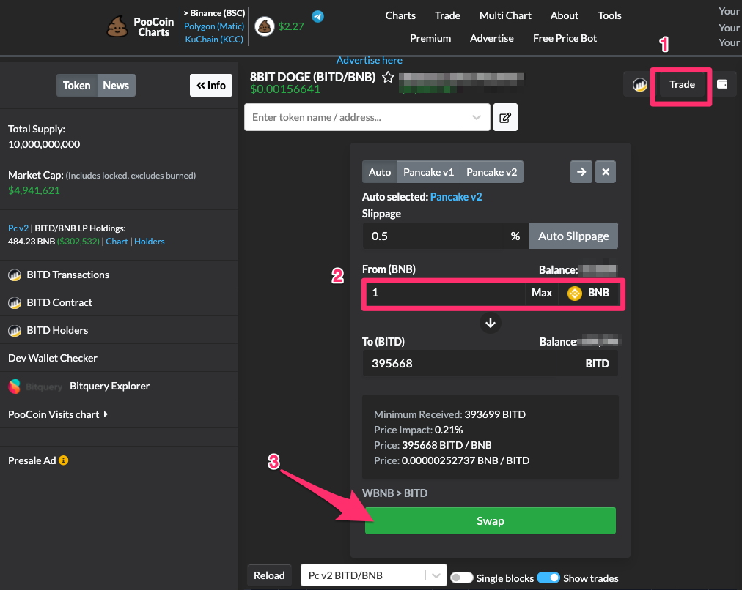Select Pancake v2 exchange option
742x590 pixels.
(x=492, y=172)
